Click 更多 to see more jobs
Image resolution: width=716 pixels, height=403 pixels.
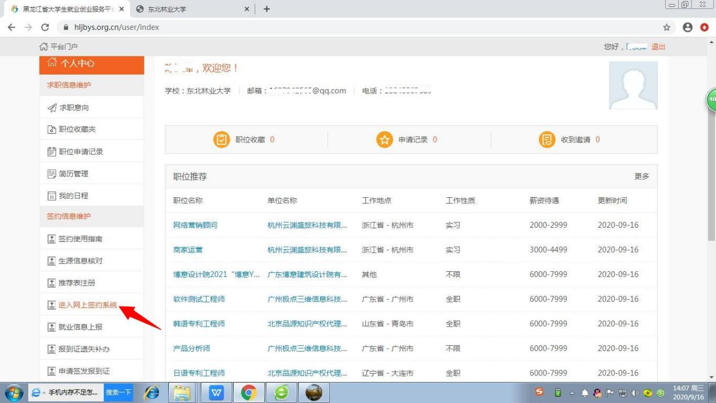641,176
